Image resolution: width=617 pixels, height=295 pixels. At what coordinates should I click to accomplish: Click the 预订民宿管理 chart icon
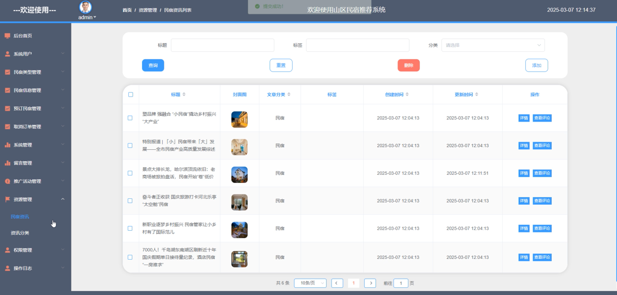click(x=8, y=109)
